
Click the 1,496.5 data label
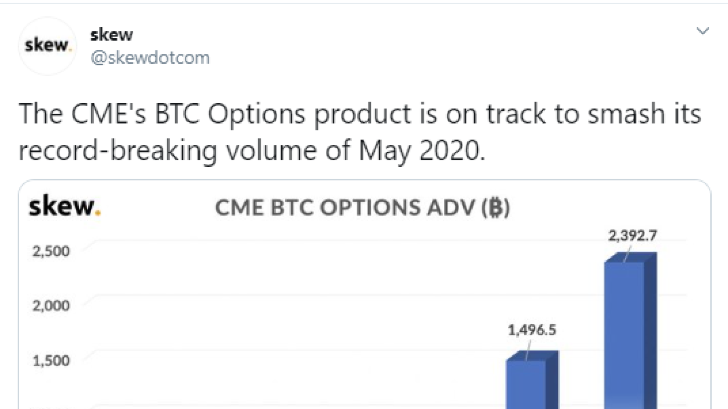click(x=532, y=330)
